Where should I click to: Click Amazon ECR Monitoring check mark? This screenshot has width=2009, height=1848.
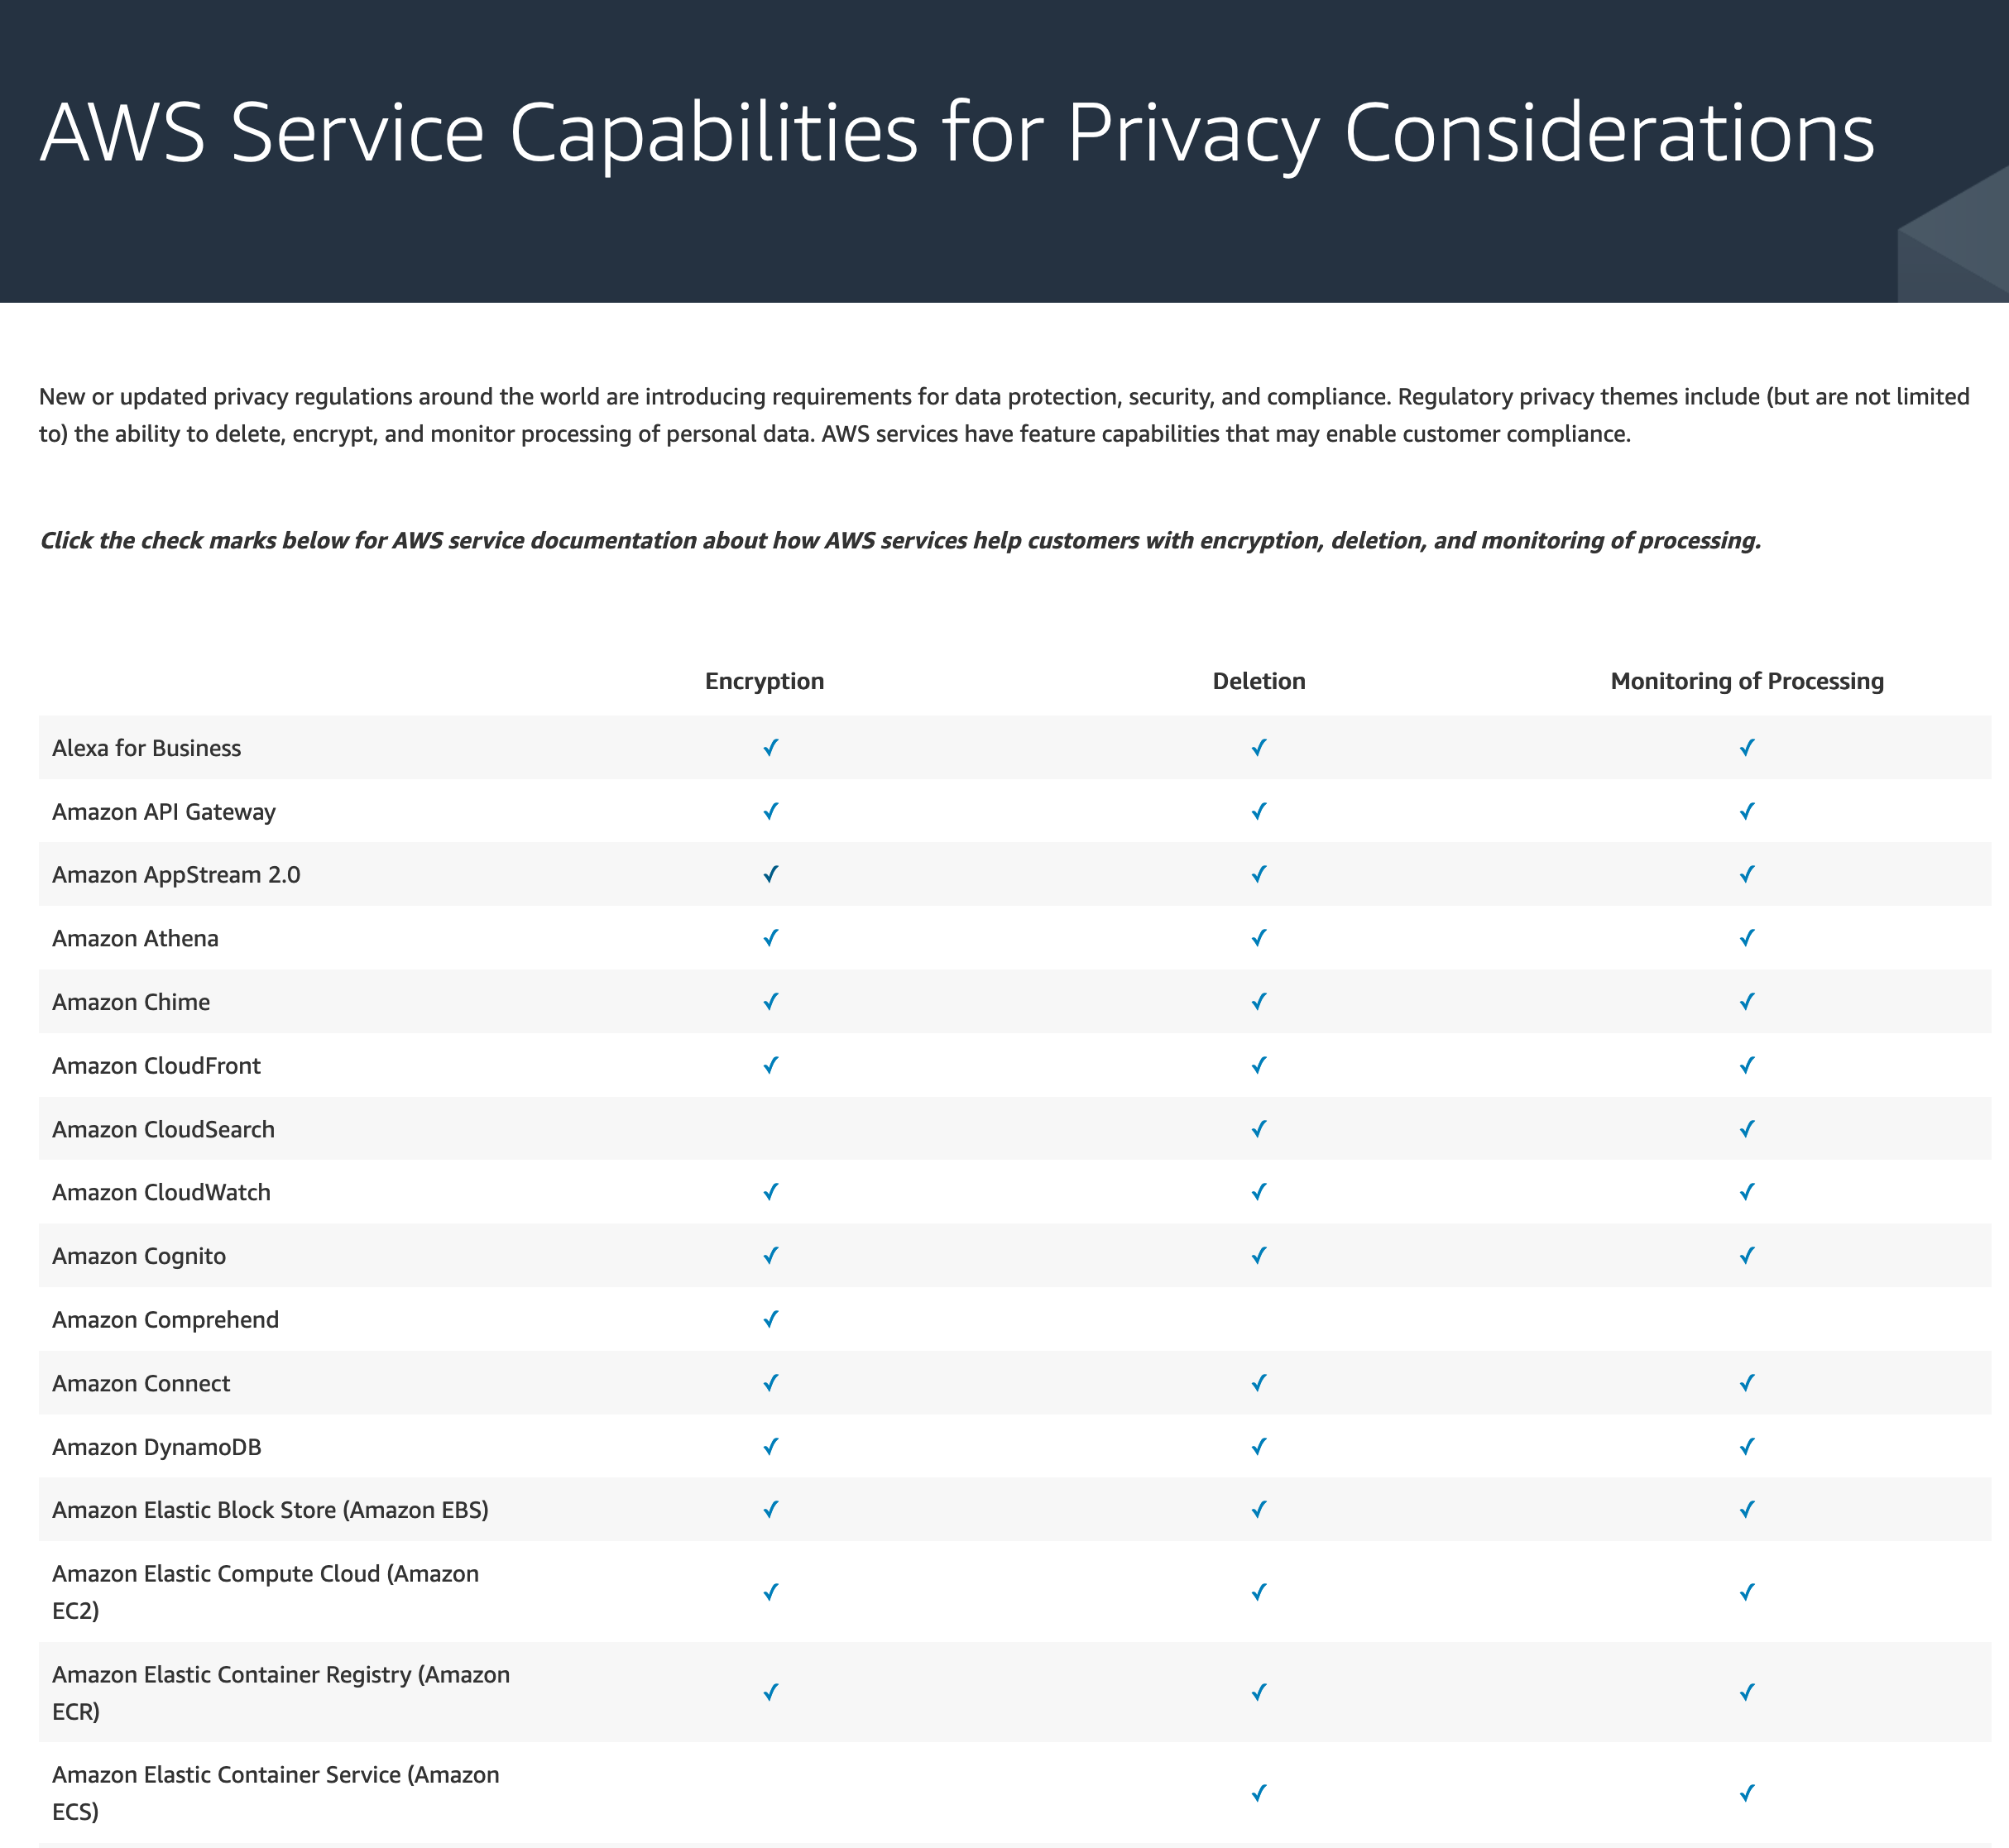1746,1692
